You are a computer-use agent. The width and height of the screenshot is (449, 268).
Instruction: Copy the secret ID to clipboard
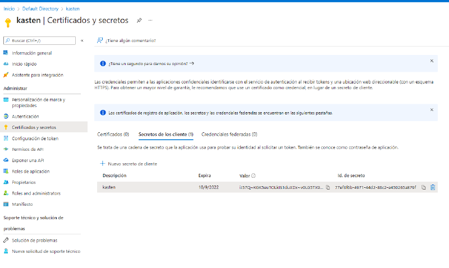click(424, 187)
